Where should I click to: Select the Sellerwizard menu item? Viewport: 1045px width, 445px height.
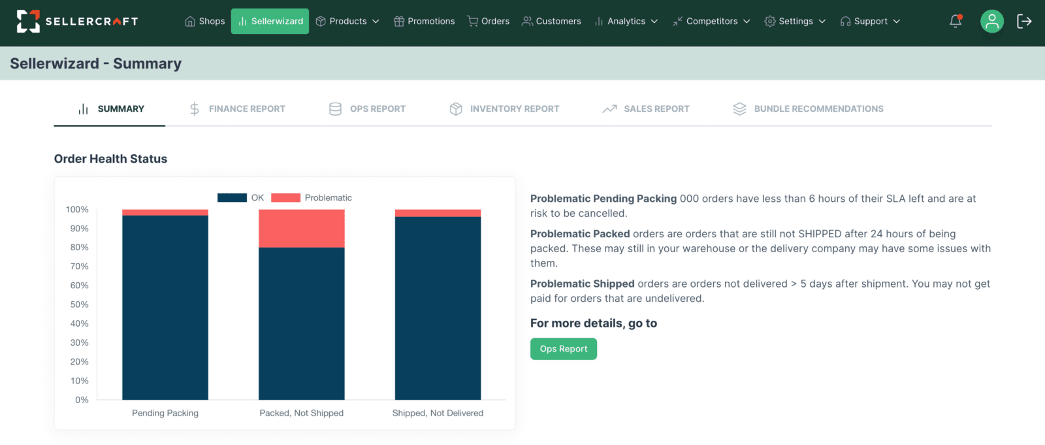coord(270,22)
